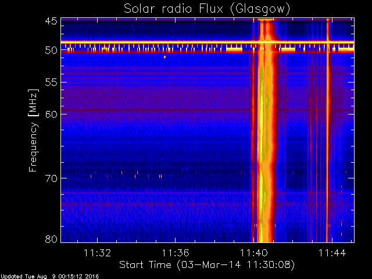This screenshot has height=279, width=372.
Task: Click the '50' frequency tick label
Action: pos(51,51)
